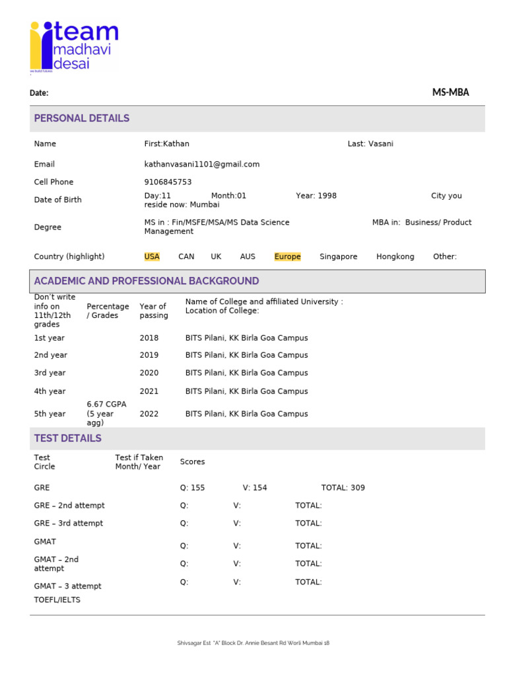The image size is (507, 677).
Task: Click footer address 'Shivsagar Est' line
Action: tap(253, 643)
